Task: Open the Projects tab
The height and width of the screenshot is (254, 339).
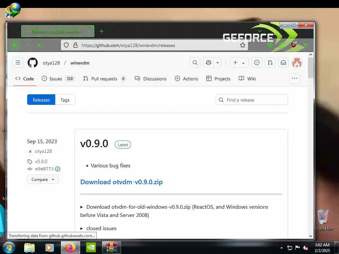Action: 218,79
